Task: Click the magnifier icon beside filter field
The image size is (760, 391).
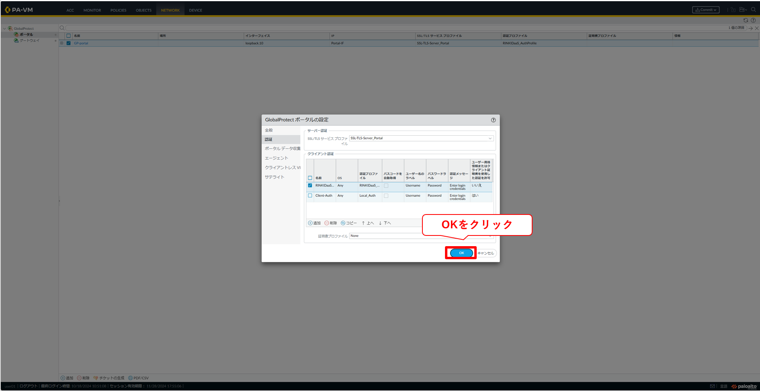Action: [x=62, y=28]
